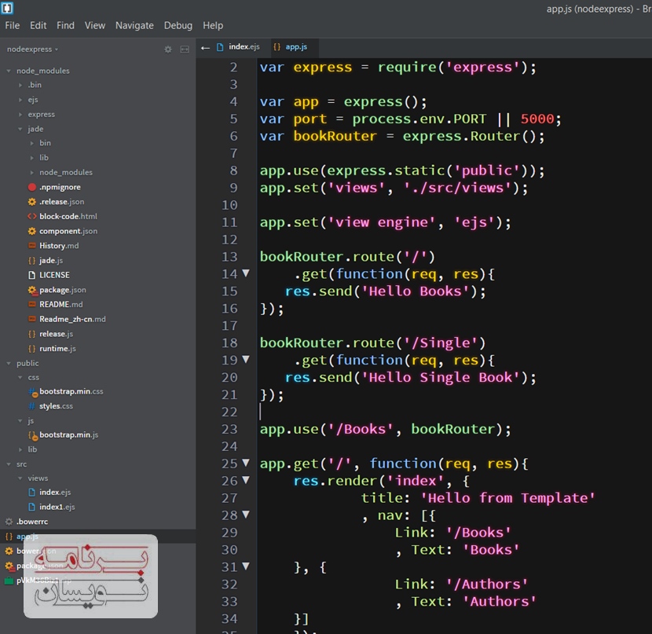
Task: Click the Brackets app icon in title bar
Action: (x=8, y=8)
